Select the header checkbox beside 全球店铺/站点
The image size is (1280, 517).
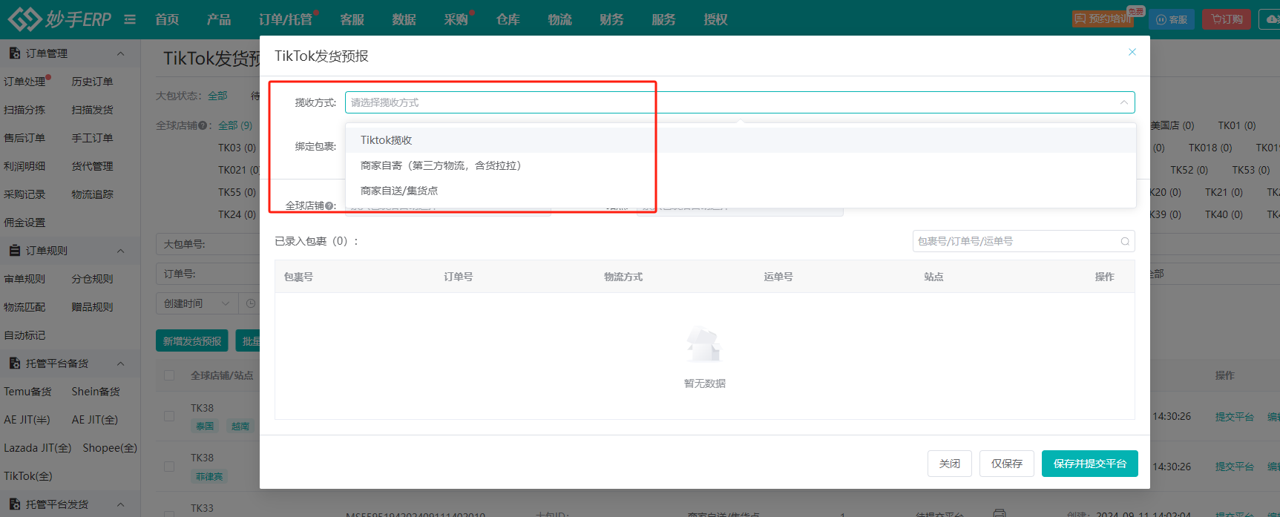pyautogui.click(x=169, y=375)
